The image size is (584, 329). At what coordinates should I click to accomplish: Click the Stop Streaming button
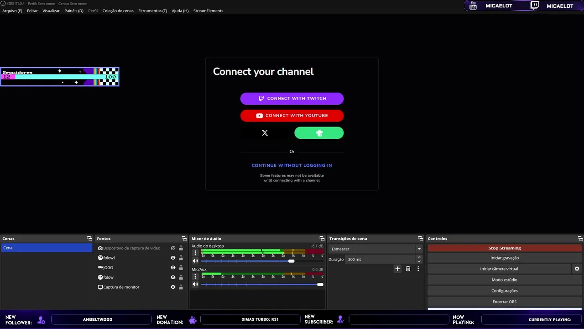(505, 248)
